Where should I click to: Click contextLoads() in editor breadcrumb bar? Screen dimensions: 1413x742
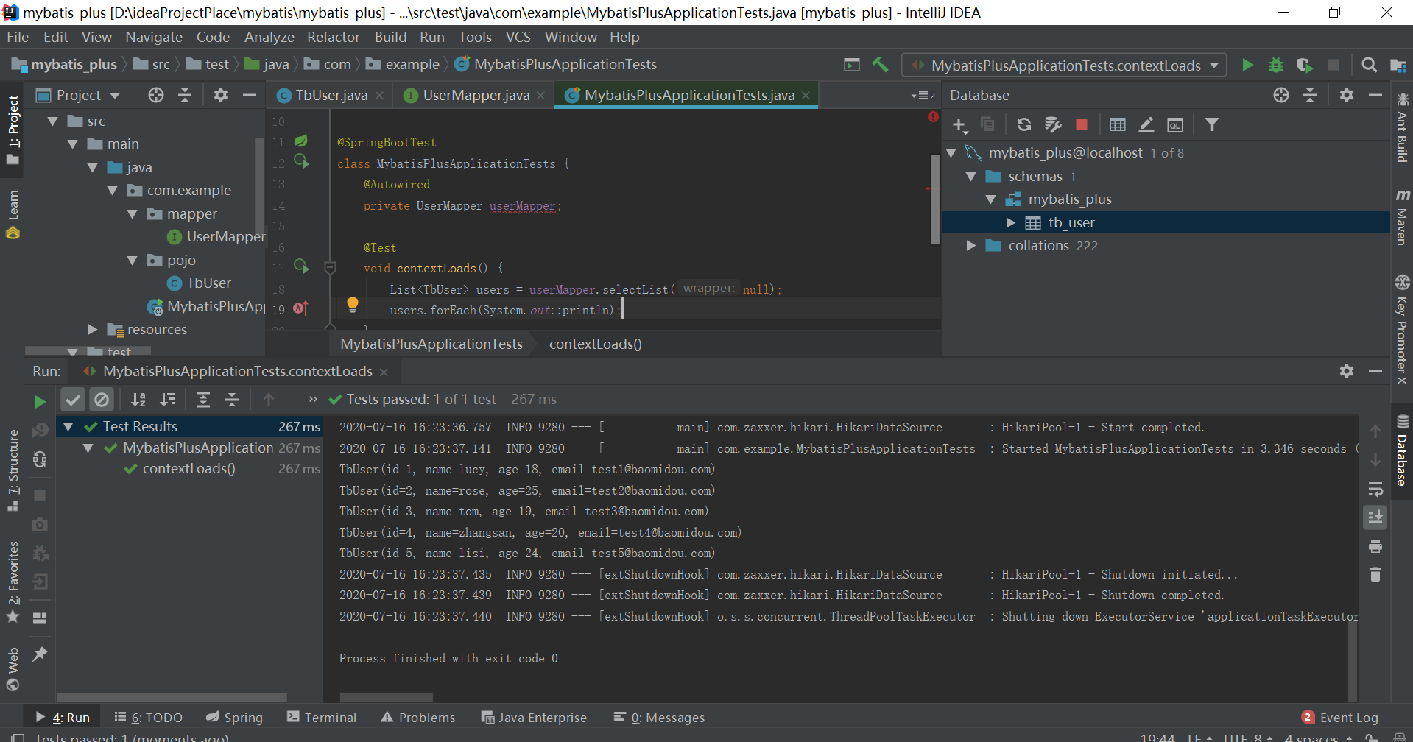point(596,344)
